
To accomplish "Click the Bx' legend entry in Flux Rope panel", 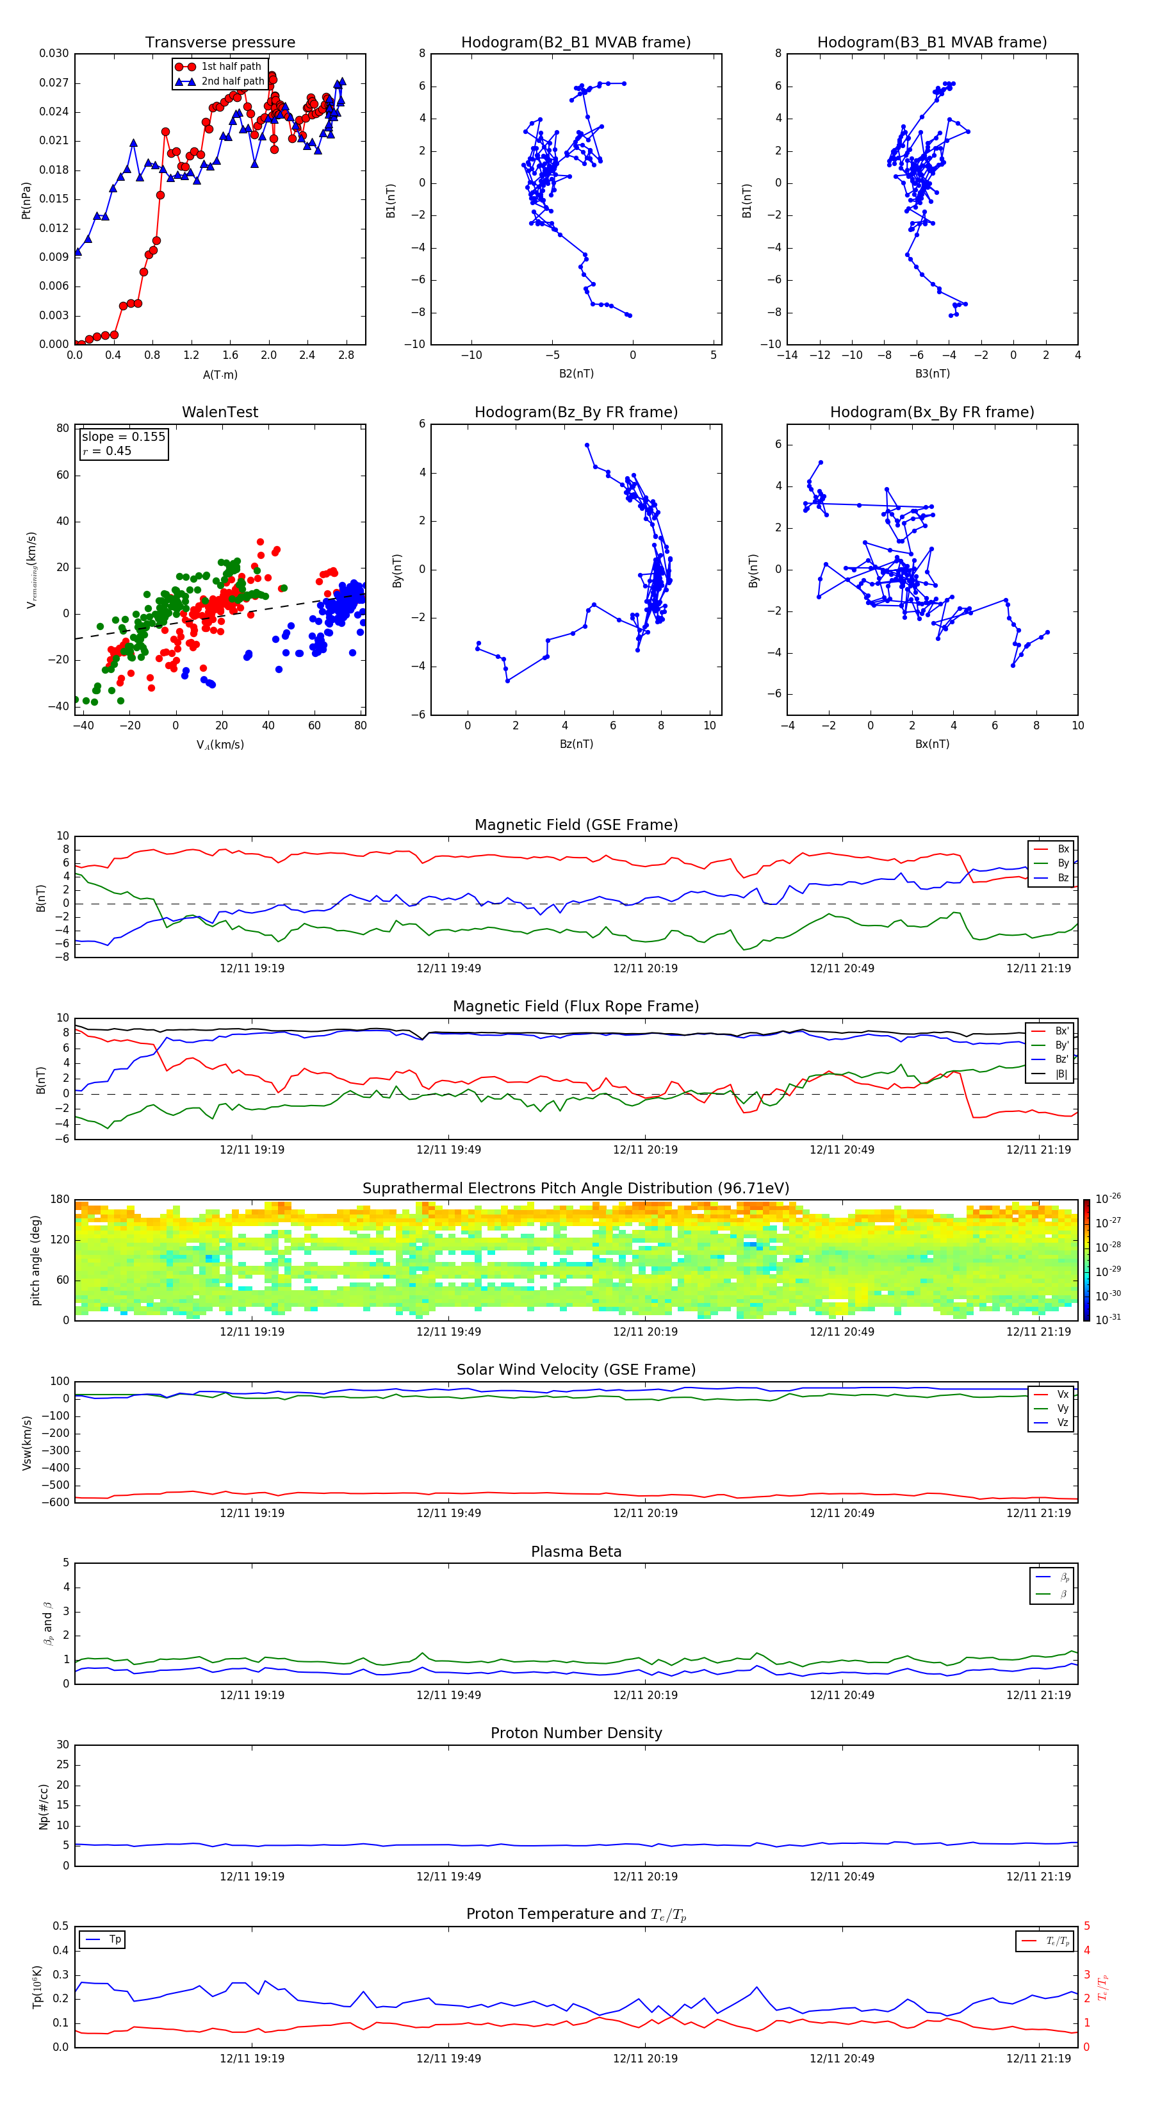I will coord(1051,1031).
